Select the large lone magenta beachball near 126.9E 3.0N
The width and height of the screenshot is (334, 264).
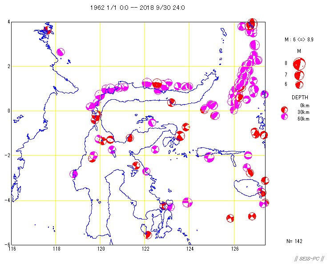tap(254, 45)
